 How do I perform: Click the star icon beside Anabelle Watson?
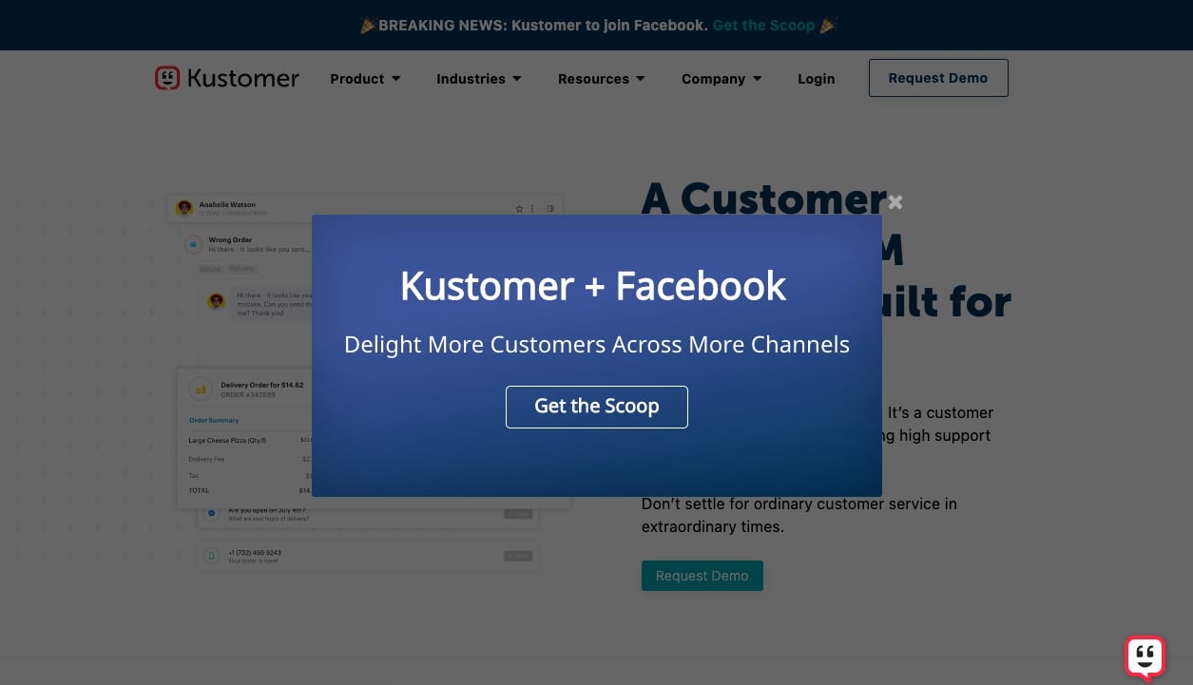click(519, 208)
